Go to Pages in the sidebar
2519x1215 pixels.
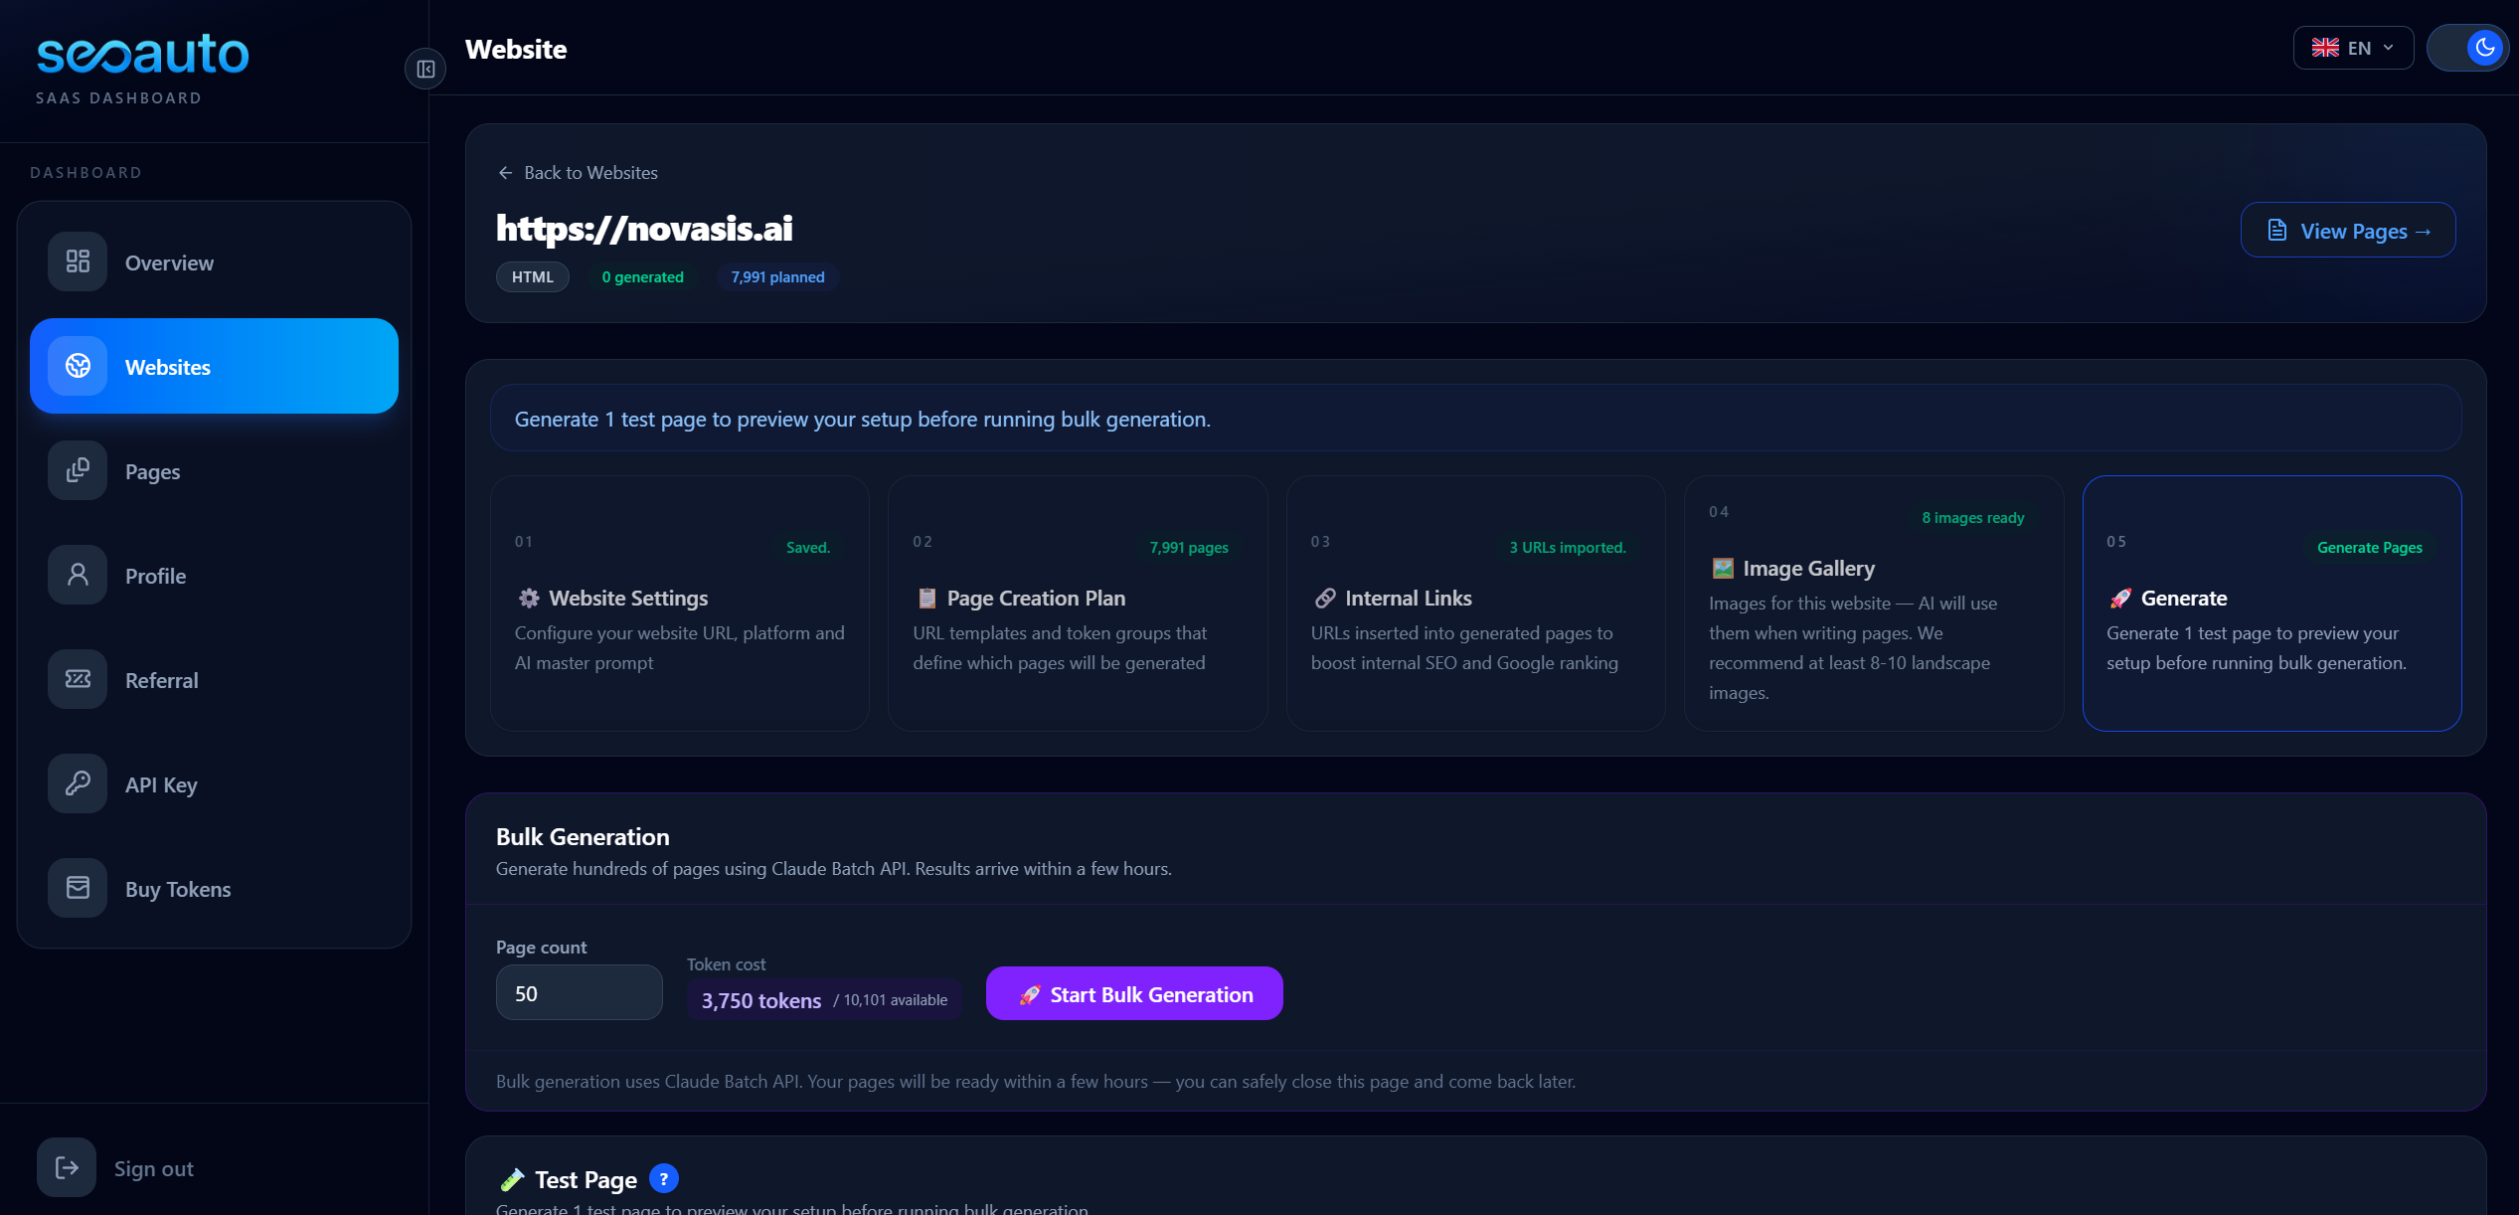(x=214, y=470)
